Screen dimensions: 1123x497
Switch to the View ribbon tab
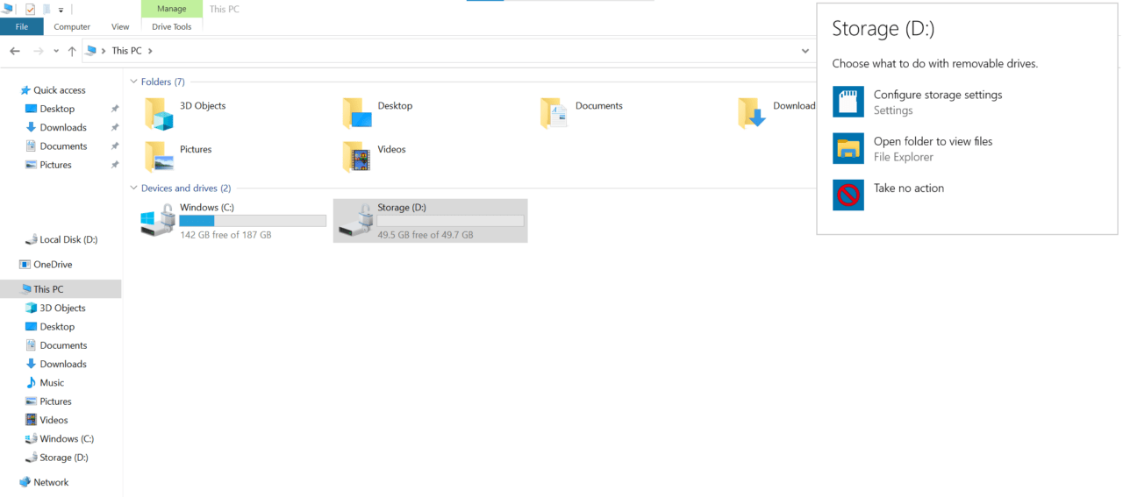[120, 27]
